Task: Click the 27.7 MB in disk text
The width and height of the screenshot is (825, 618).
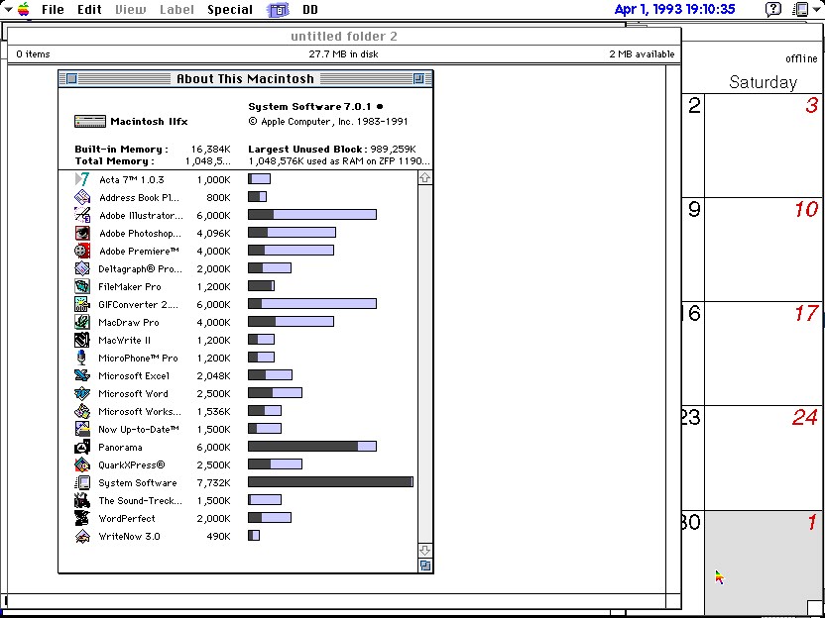Action: pyautogui.click(x=343, y=54)
